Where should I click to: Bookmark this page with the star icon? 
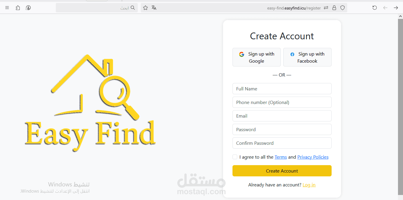click(145, 8)
